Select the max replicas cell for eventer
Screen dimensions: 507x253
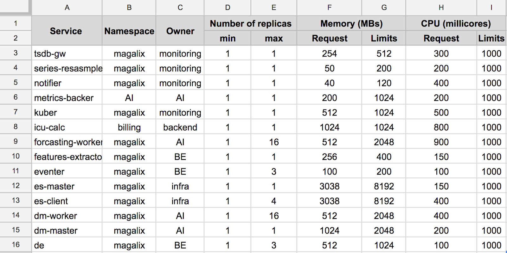click(274, 172)
